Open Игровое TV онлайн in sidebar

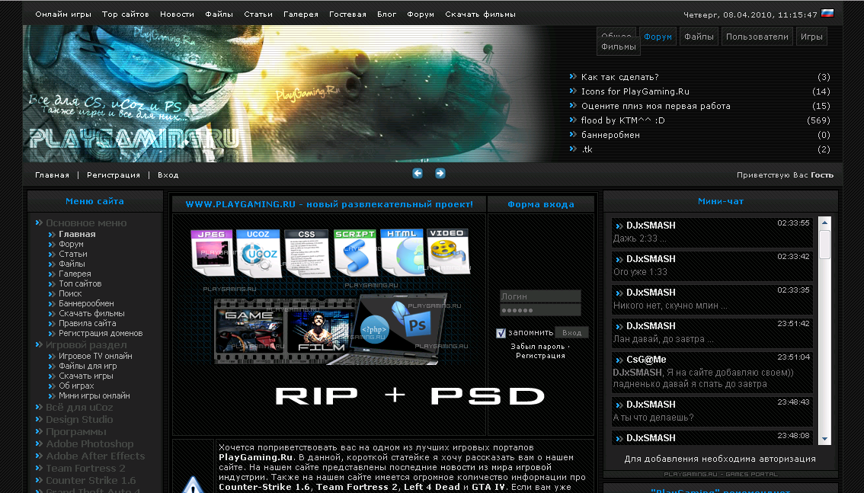click(95, 356)
